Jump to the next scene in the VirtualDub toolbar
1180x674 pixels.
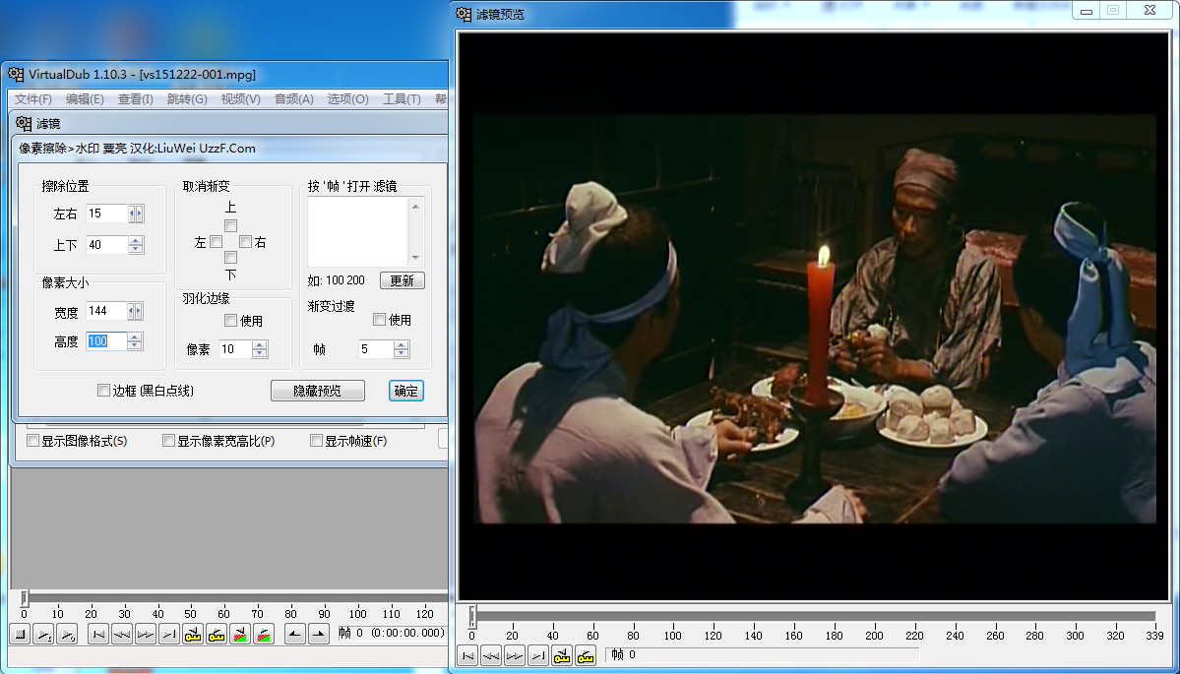[x=263, y=634]
